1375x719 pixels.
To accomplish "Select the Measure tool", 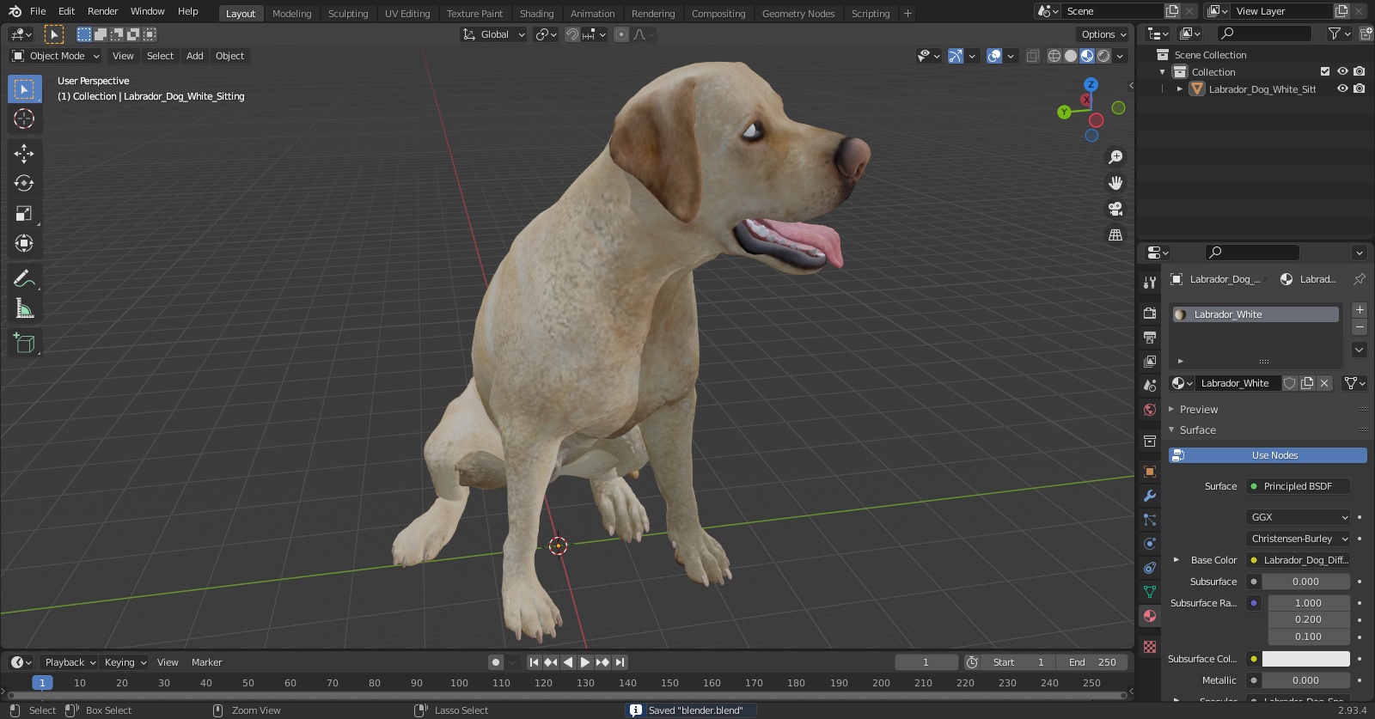I will coord(24,308).
